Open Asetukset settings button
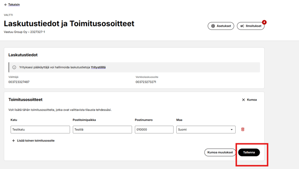This screenshot has height=169, width=299. (x=221, y=26)
